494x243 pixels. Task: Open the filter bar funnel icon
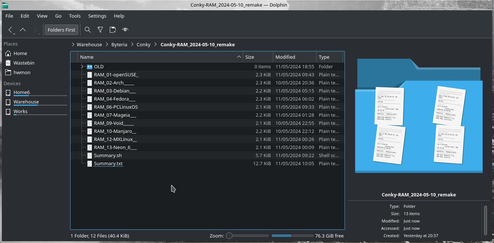click(x=100, y=30)
